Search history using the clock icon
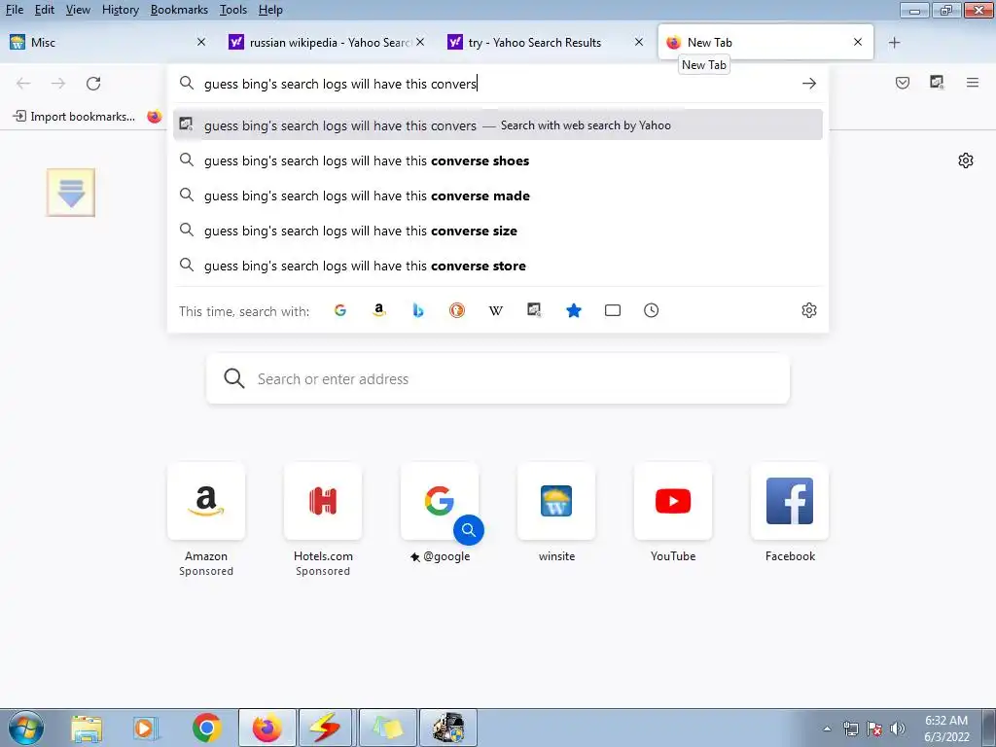The height and width of the screenshot is (747, 996). [x=651, y=310]
